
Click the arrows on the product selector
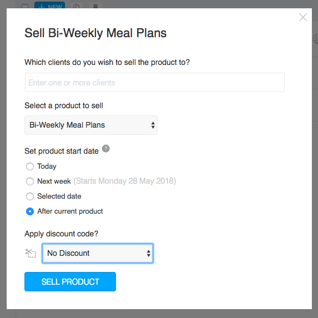tap(153, 125)
